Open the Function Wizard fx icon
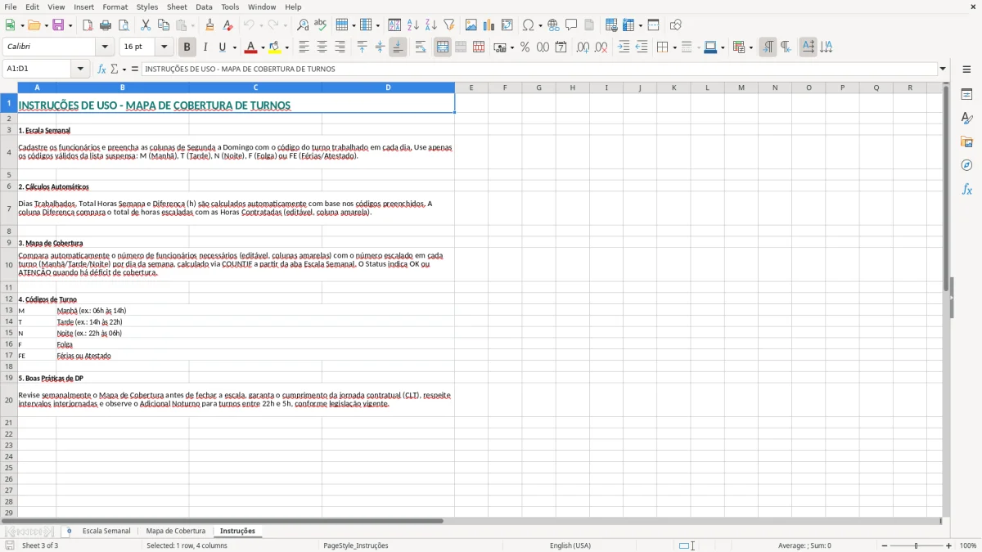This screenshot has height=552, width=982. pos(101,70)
